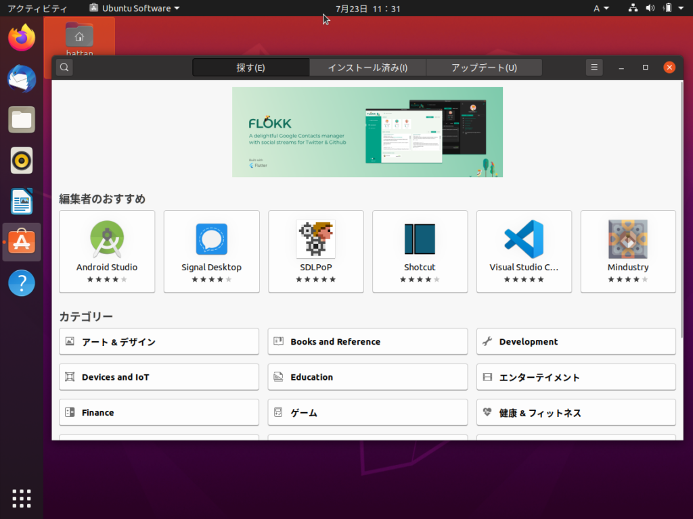The image size is (693, 519).
Task: Click Ubuntu Software dock icon
Action: point(22,242)
